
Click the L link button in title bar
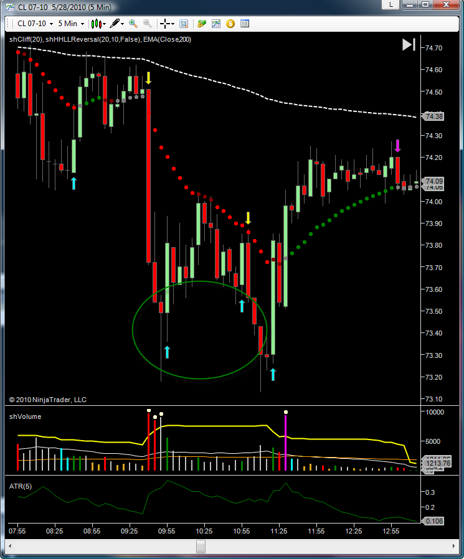click(391, 4)
